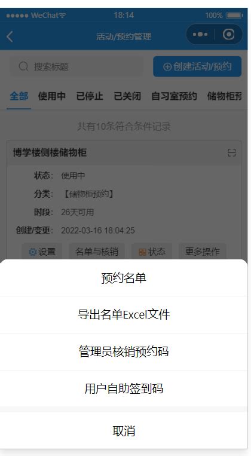
Task: Choose 用户自助签到码 option
Action: [x=124, y=388]
